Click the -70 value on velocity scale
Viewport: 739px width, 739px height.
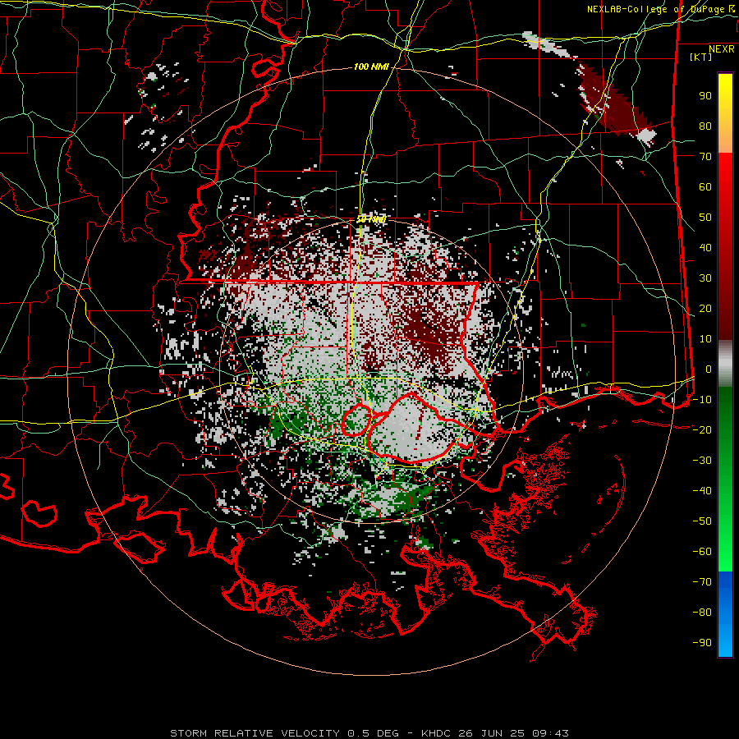point(702,582)
